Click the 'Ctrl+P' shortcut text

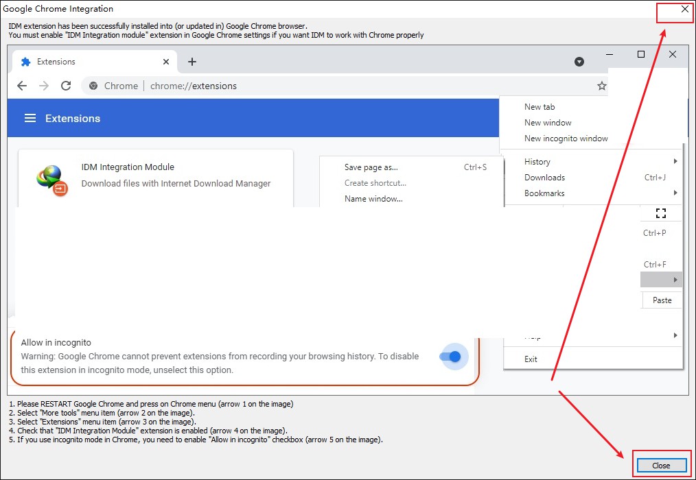(x=655, y=233)
